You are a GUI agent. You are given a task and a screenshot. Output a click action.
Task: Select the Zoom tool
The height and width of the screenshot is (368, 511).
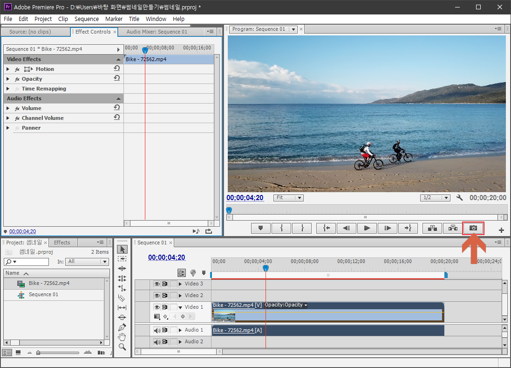122,347
